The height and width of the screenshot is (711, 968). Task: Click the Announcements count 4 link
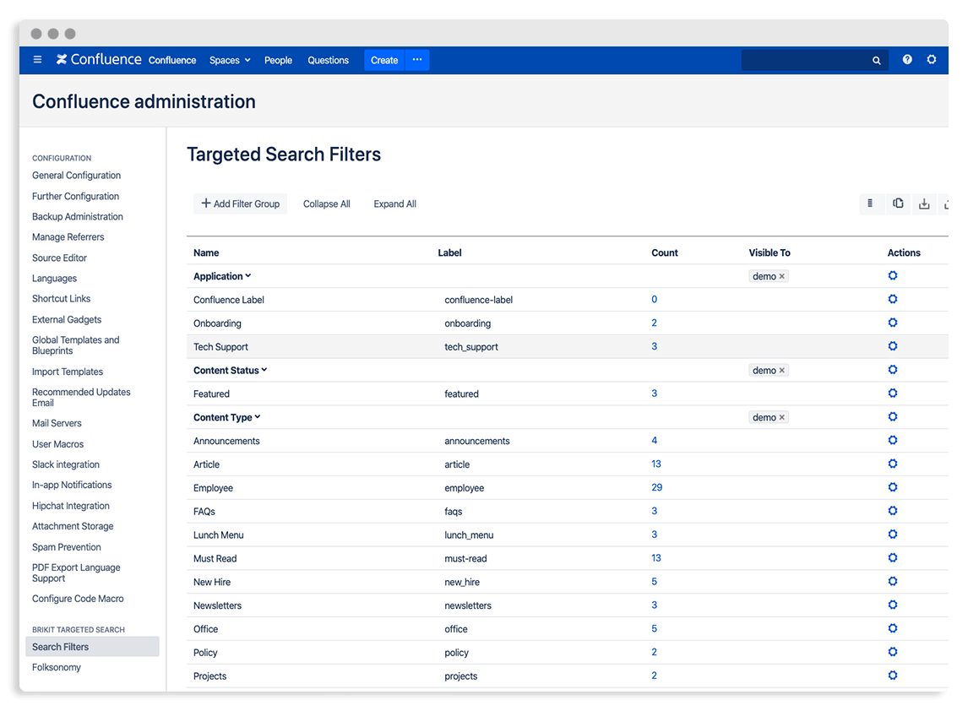click(x=655, y=440)
